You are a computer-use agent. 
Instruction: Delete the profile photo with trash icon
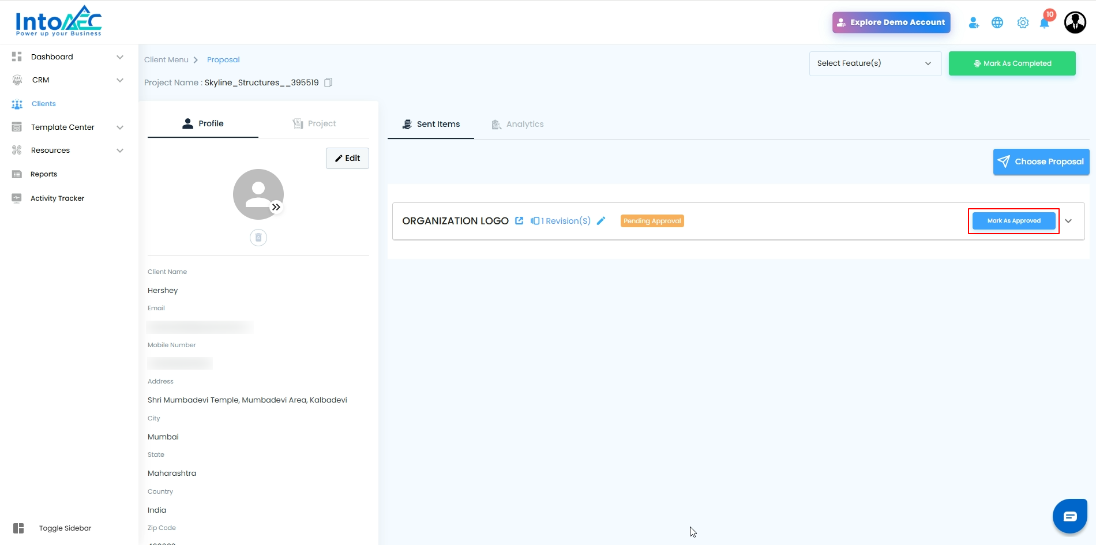pyautogui.click(x=258, y=238)
